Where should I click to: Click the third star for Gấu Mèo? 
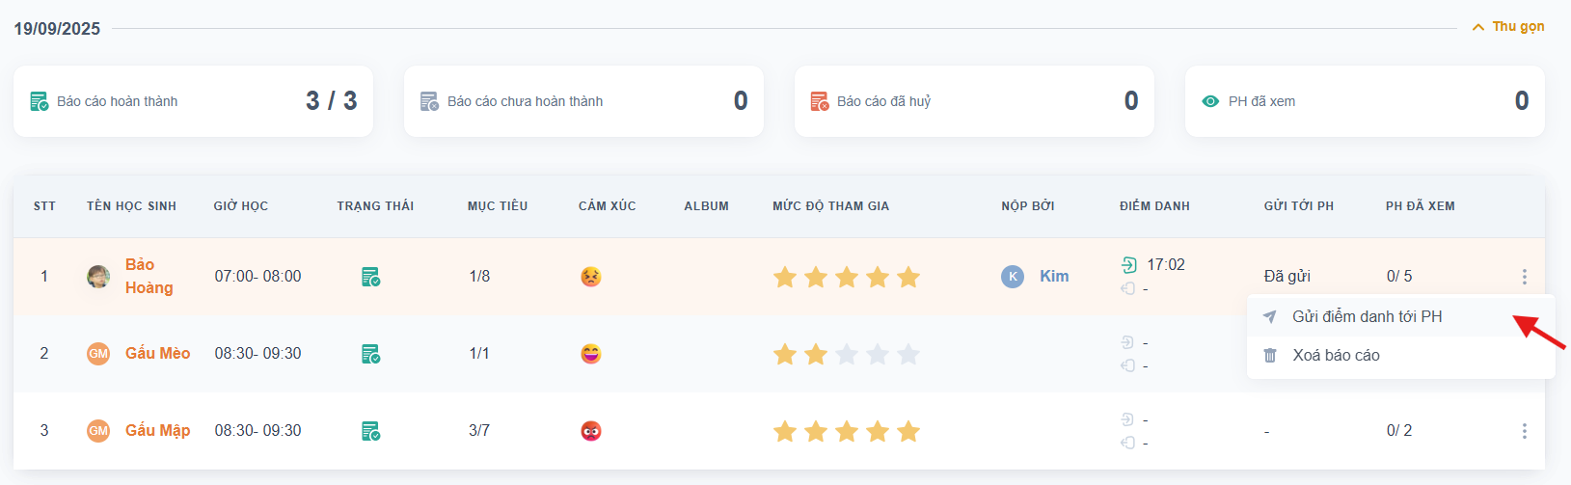(847, 354)
